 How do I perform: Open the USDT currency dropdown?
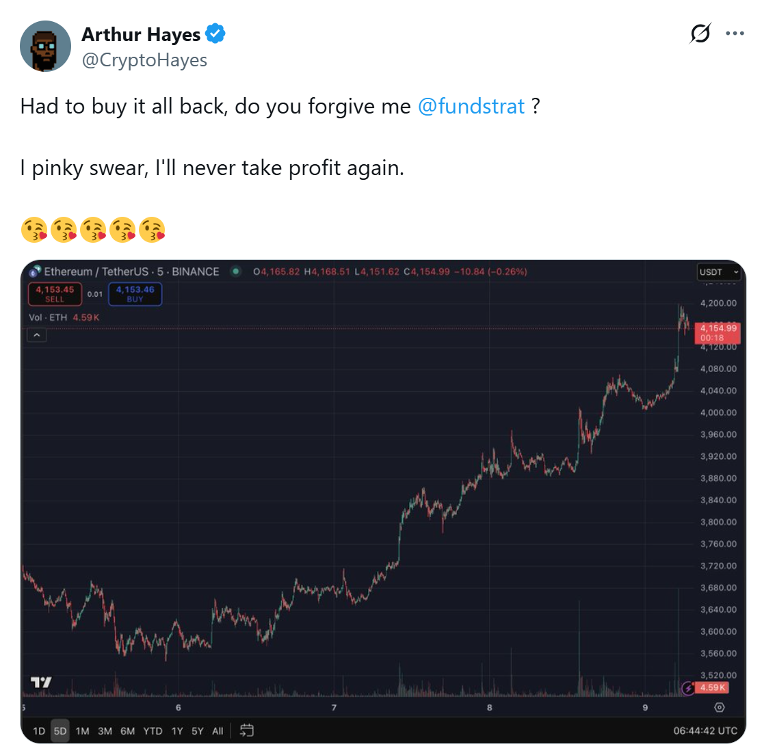point(718,272)
